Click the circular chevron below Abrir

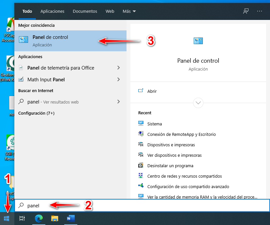[198, 103]
